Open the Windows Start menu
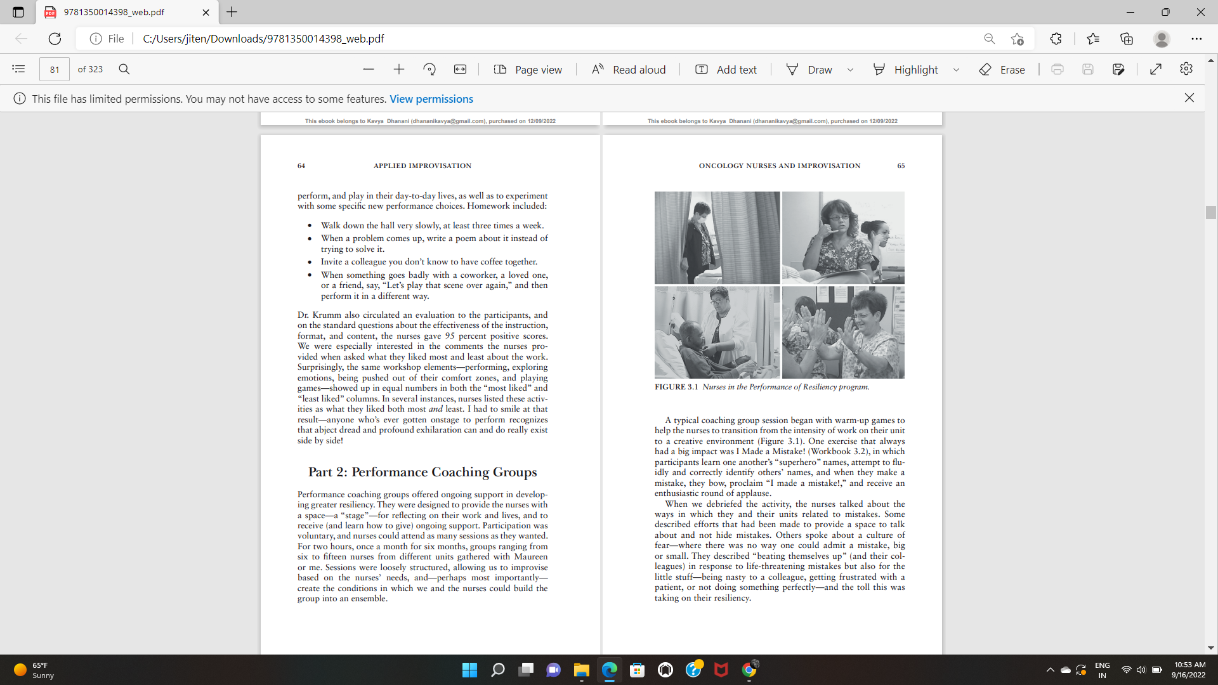Screen dimensions: 1218x685 [x=469, y=670]
